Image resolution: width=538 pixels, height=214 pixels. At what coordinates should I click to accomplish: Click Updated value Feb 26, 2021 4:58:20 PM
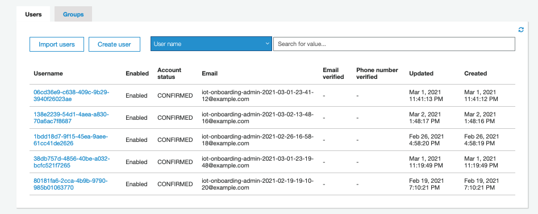(x=427, y=140)
